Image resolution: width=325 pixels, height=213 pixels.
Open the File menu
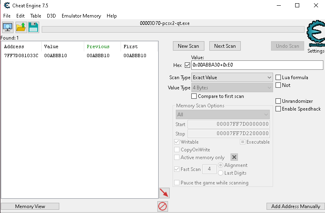[x=7, y=16]
